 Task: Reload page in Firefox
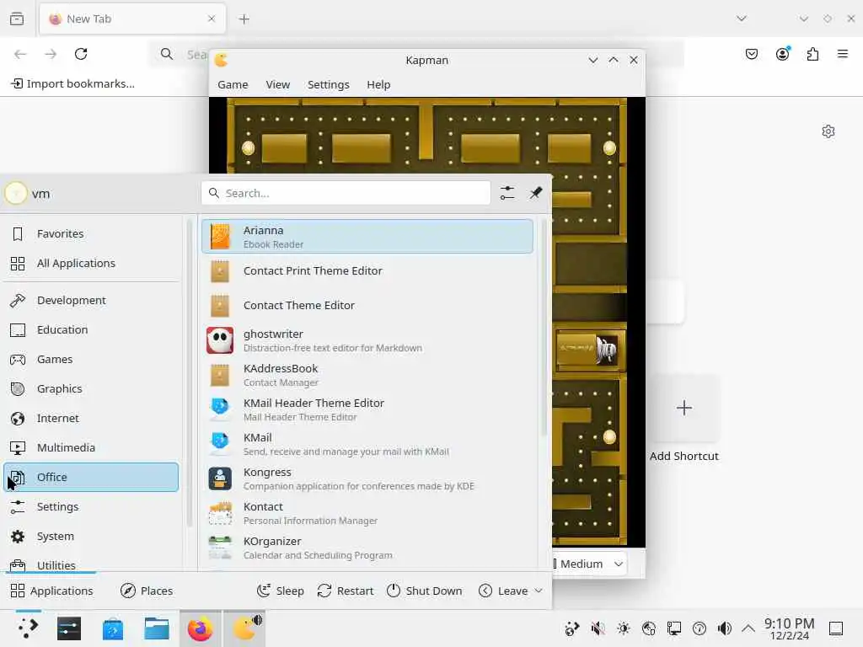point(81,54)
